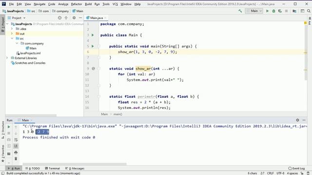Expand the out folder
The width and height of the screenshot is (312, 175).
[x=12, y=34]
